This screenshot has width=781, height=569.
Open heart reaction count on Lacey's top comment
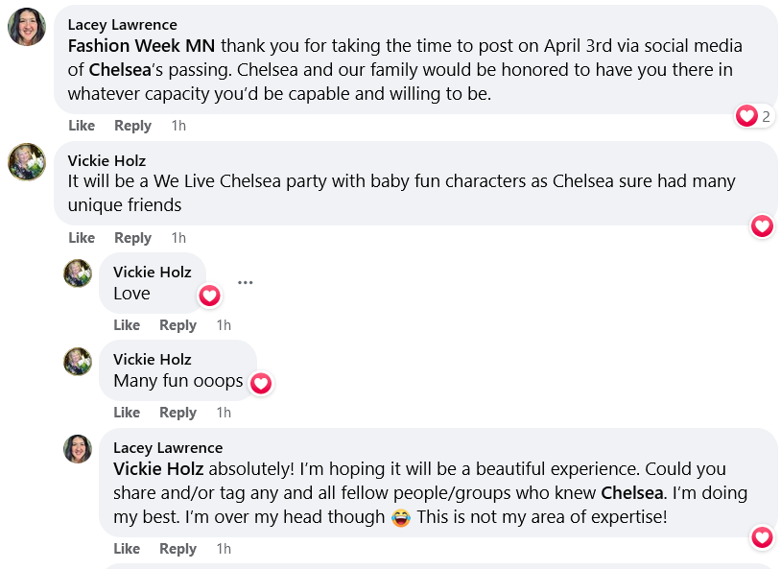(x=753, y=116)
